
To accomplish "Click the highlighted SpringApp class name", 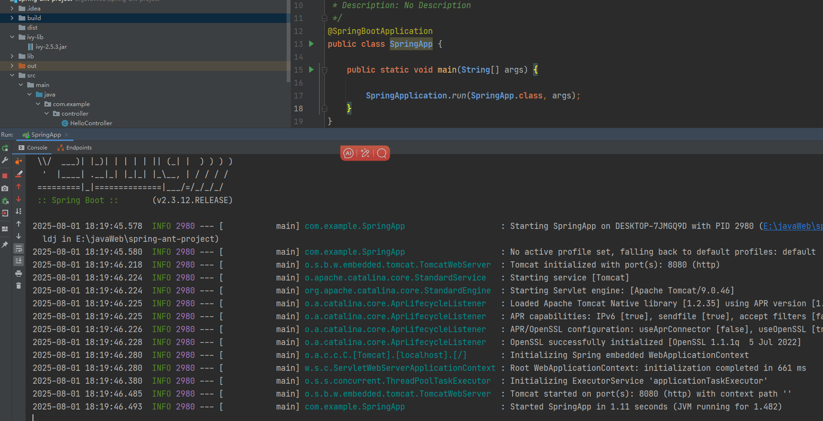I will click(411, 44).
